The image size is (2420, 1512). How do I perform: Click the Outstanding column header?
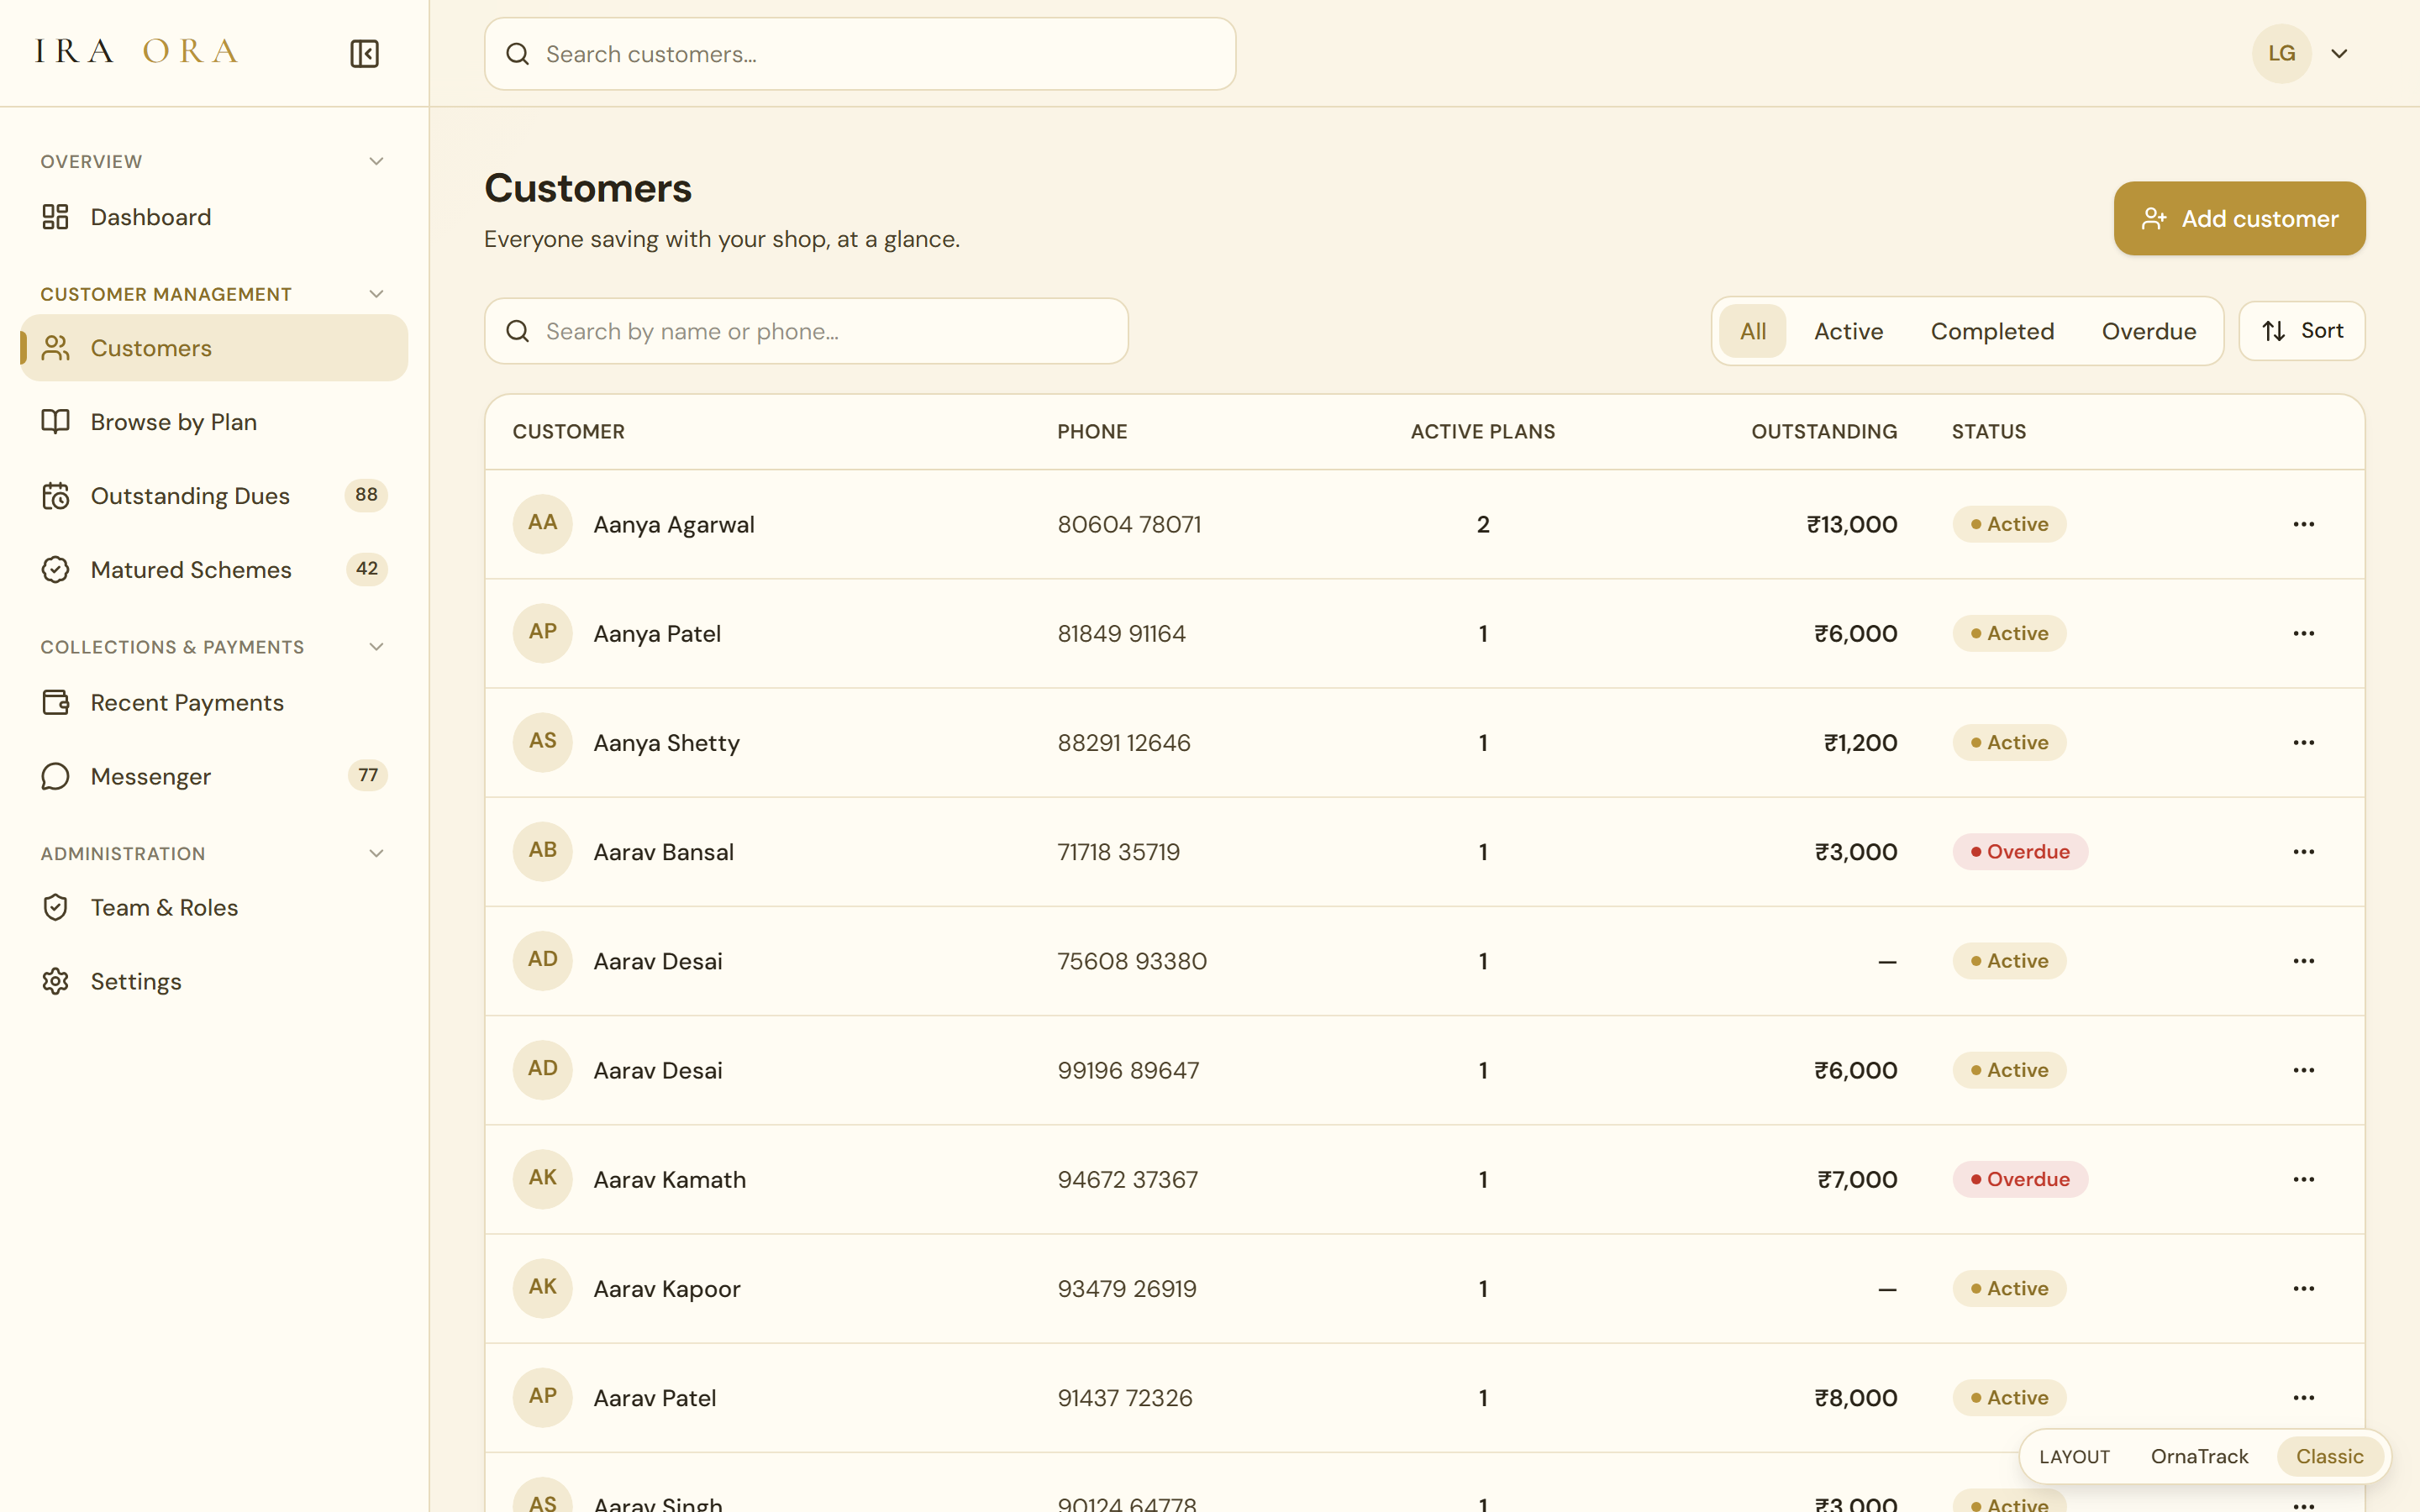tap(1824, 432)
